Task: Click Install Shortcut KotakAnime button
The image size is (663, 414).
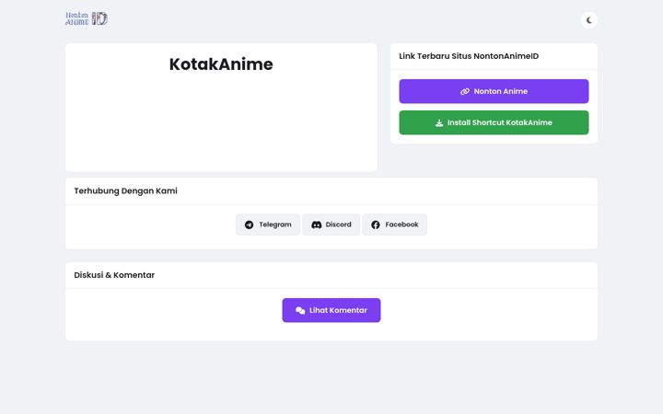Action: click(494, 122)
